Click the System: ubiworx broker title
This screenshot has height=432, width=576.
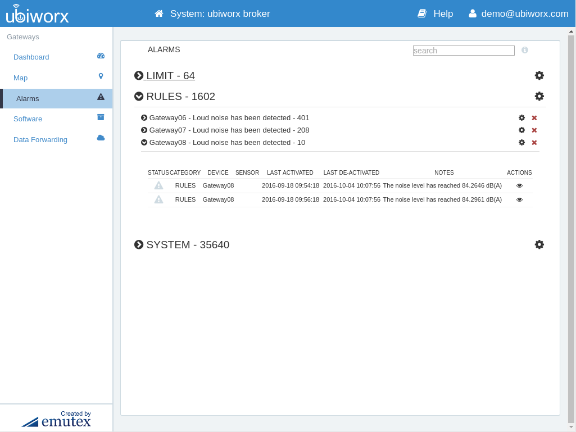point(220,13)
